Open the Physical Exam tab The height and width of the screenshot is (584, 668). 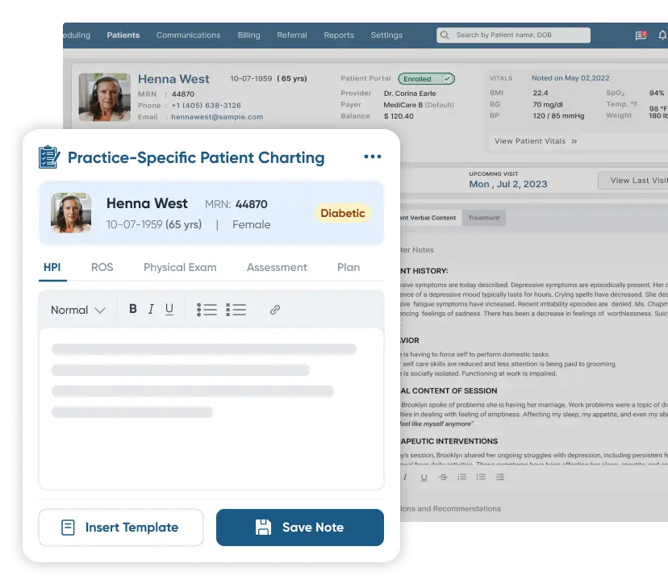coord(180,267)
